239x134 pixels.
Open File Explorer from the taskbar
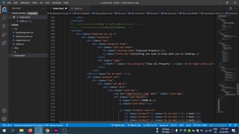[x=22, y=131]
